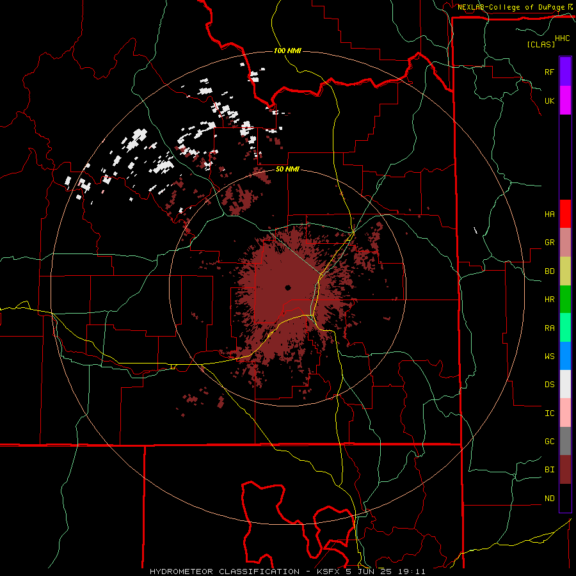Click the GR legend label
Screen dimensions: 576x576
tap(549, 243)
